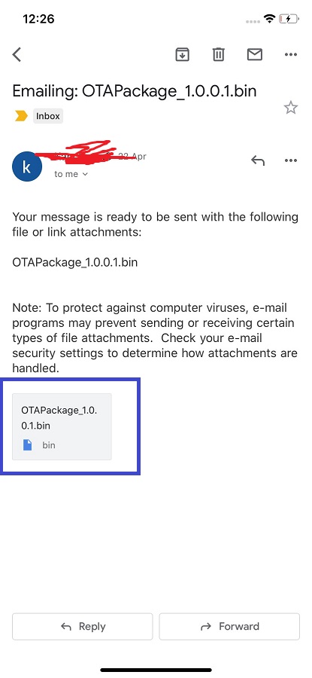Click the Reply button at bottom

coord(83,626)
